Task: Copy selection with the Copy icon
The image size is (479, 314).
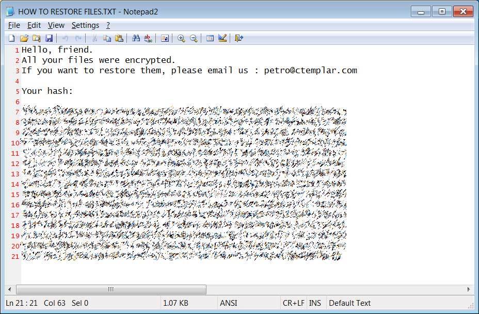Action: tap(107, 38)
